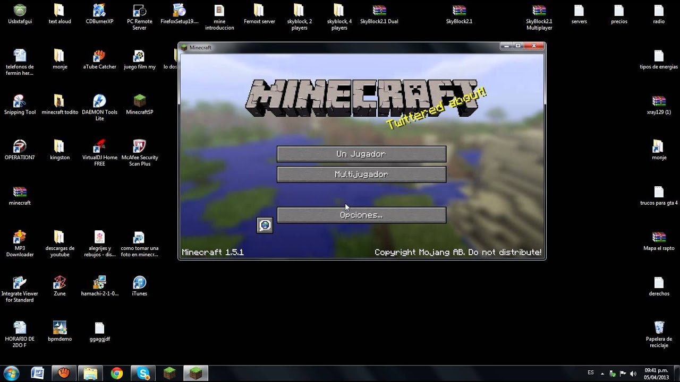Select the derechos file
The image size is (680, 382).
(659, 286)
